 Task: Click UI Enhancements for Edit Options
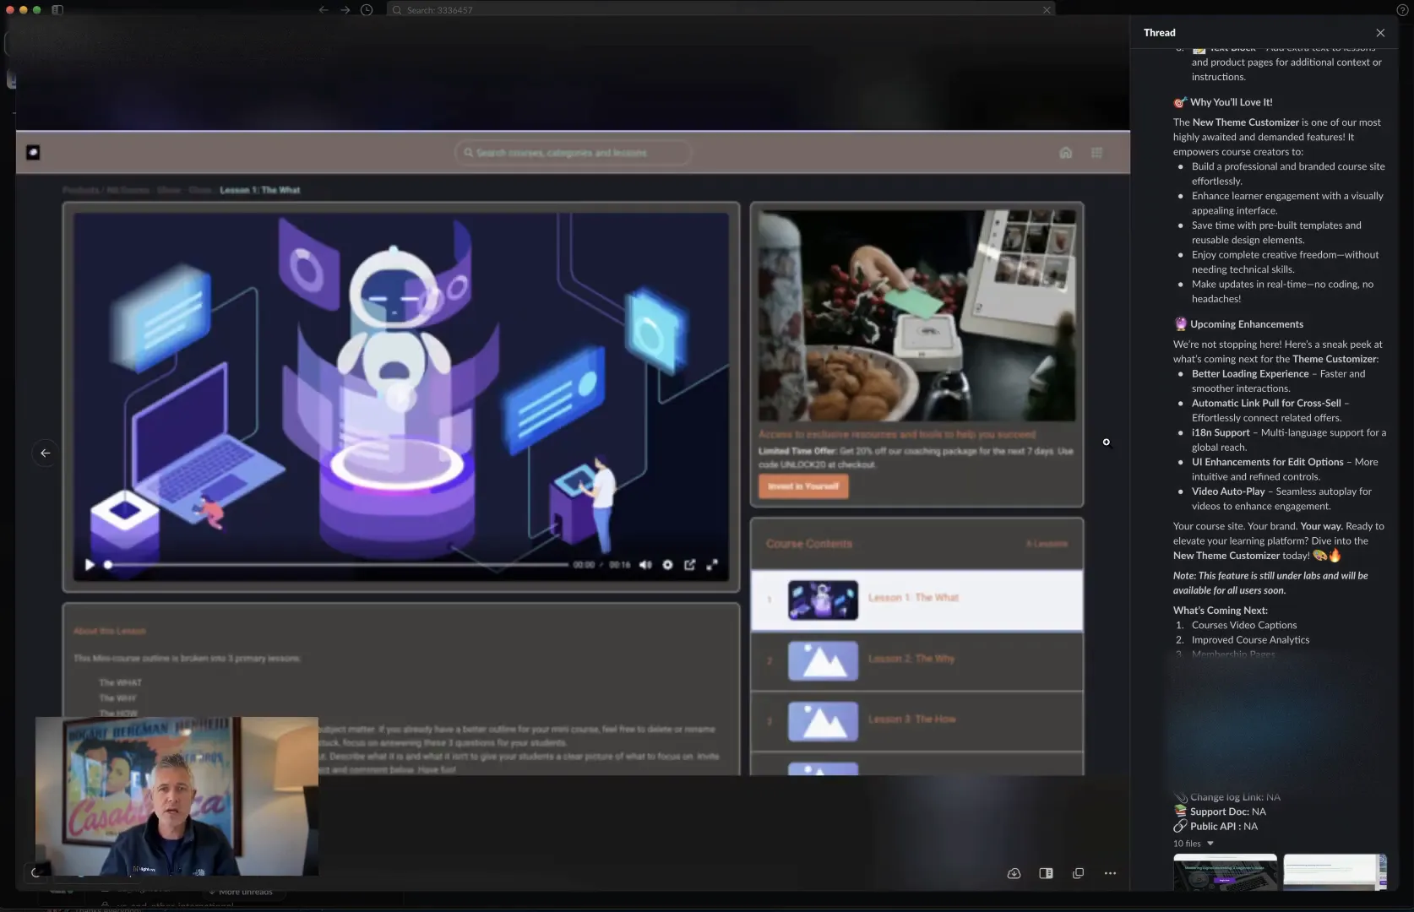pyautogui.click(x=1268, y=463)
